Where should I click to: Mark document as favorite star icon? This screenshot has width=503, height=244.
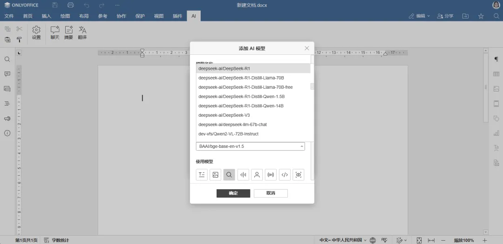tap(481, 16)
